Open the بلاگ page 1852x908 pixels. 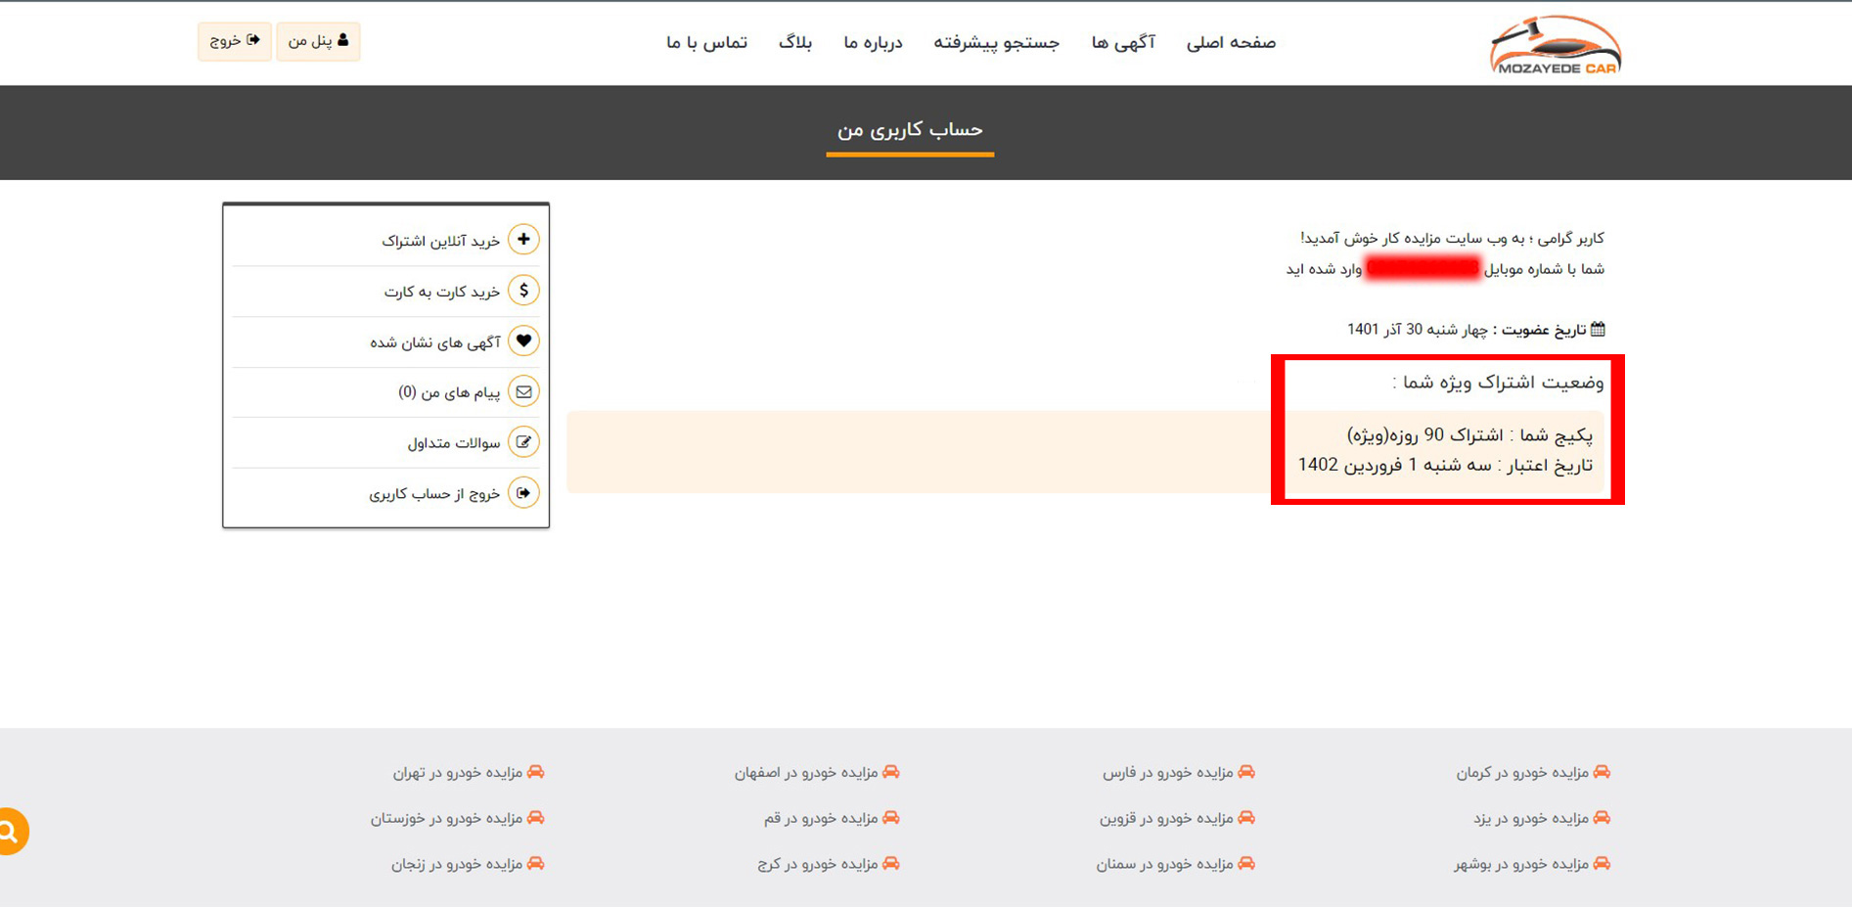795,42
